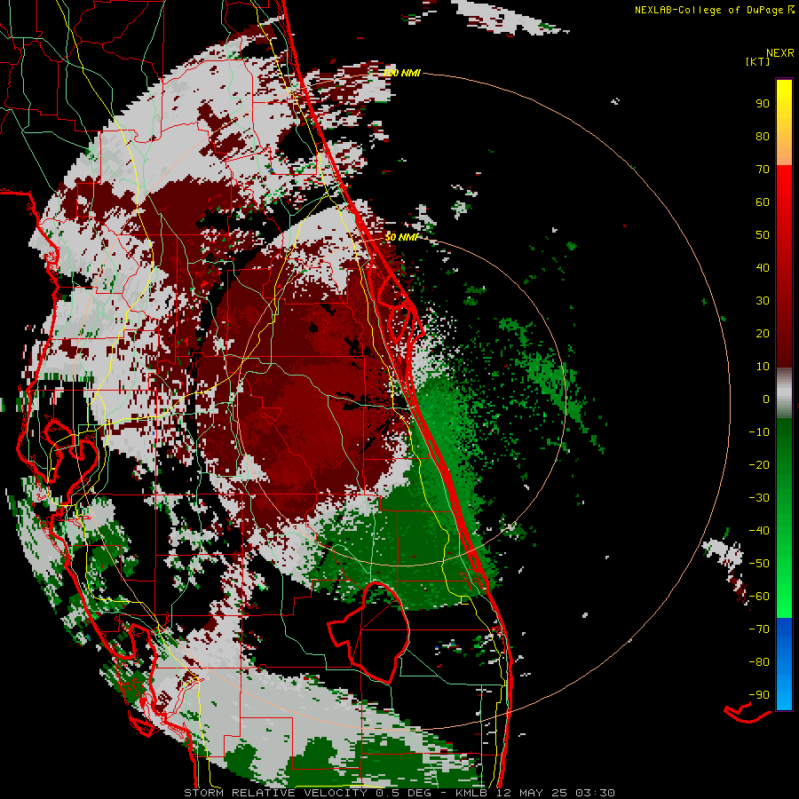This screenshot has height=799, width=799.
Task: Click the NEXR label above the color scale
Action: (780, 53)
